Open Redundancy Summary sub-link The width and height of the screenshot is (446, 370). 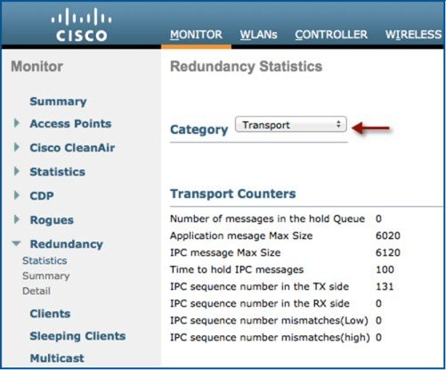coord(46,275)
